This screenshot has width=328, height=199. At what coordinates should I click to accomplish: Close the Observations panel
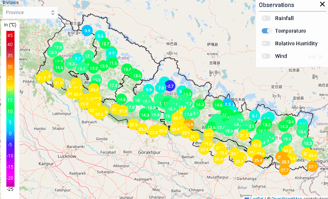point(322,4)
